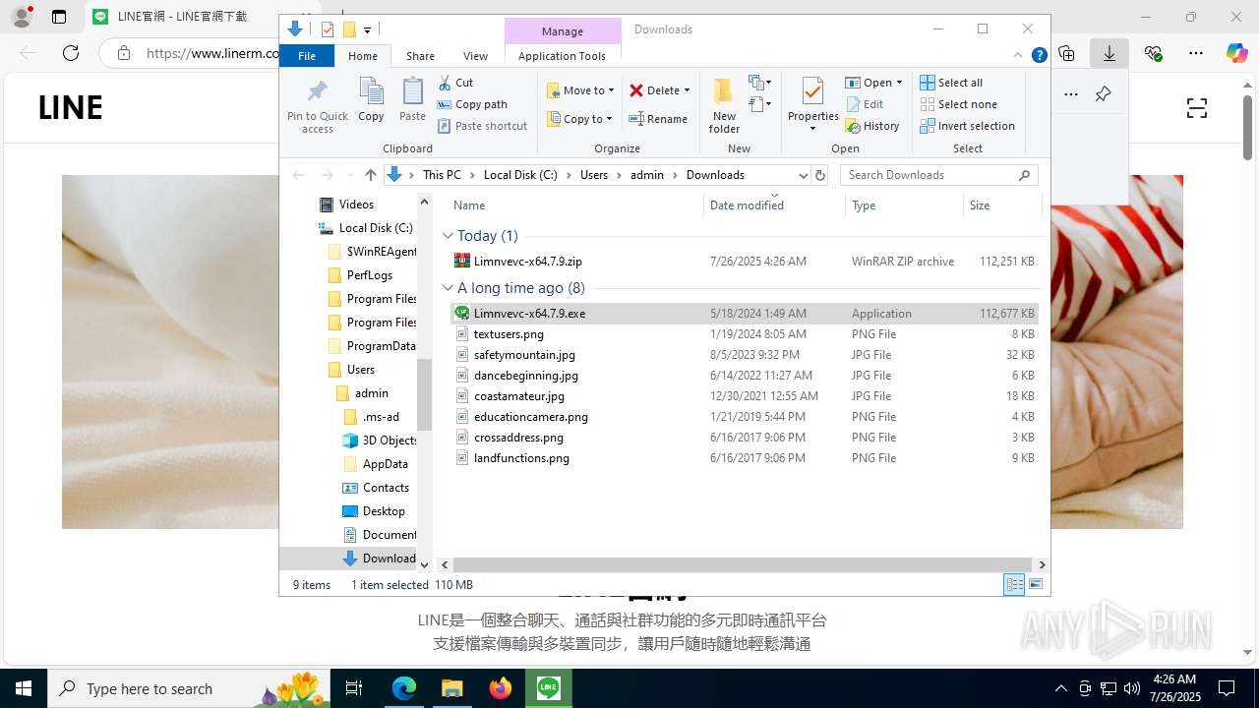Image resolution: width=1259 pixels, height=708 pixels.
Task: Sort by Date modified column
Action: point(773,206)
